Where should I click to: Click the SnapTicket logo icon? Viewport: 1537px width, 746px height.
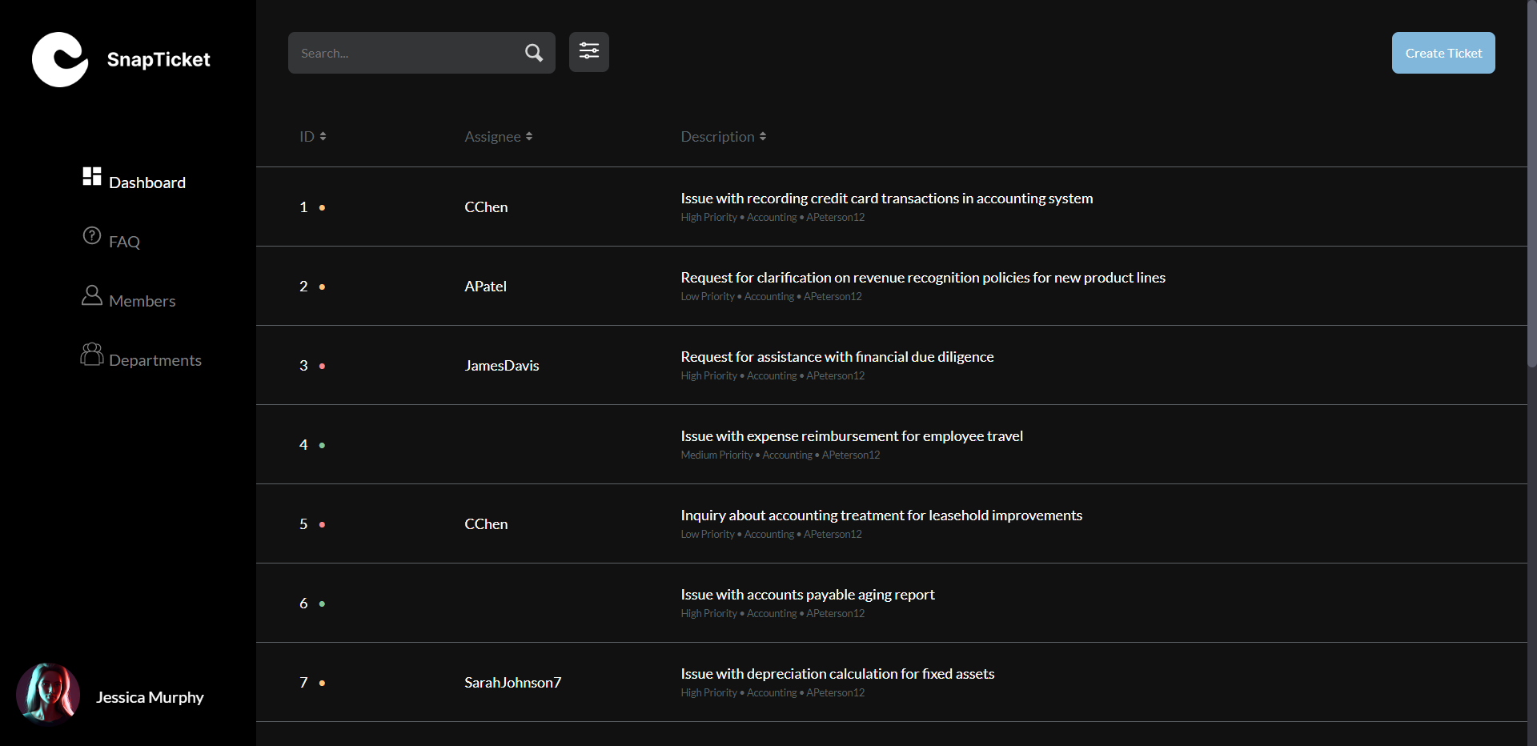click(x=60, y=59)
